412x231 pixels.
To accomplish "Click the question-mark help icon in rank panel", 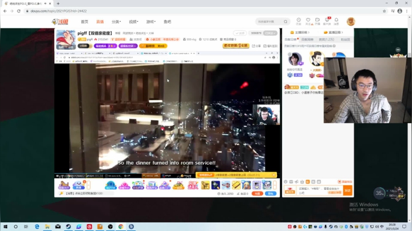I will 334,46.
